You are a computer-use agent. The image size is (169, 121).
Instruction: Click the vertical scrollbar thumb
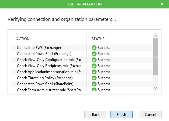(155, 56)
